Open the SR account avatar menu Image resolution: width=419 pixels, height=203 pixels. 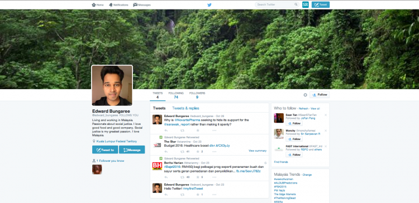click(x=306, y=4)
